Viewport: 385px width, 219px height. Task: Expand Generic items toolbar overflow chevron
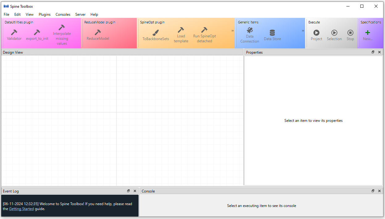303,31
